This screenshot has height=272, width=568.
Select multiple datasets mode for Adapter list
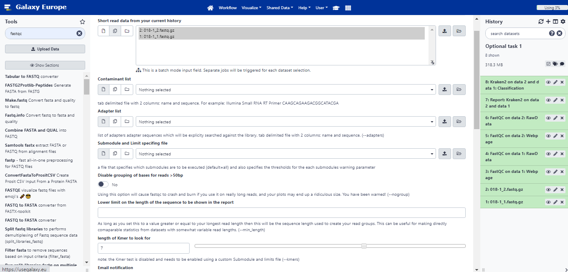pyautogui.click(x=115, y=122)
